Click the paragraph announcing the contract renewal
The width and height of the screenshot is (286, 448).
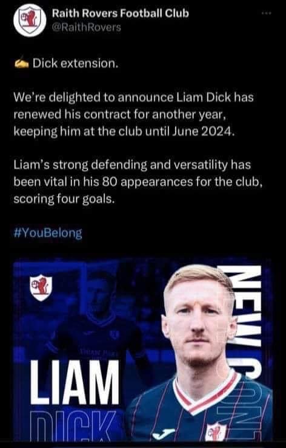coord(133,115)
